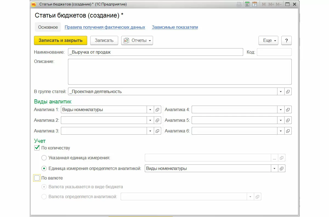Screen dimensions: 329x217
Task: Expand the Аналитика 2 dropdown list
Action: pos(150,120)
